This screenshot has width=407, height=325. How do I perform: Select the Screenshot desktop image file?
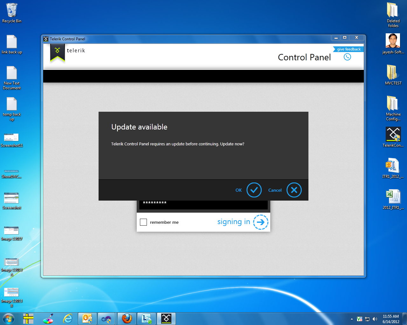12,201
